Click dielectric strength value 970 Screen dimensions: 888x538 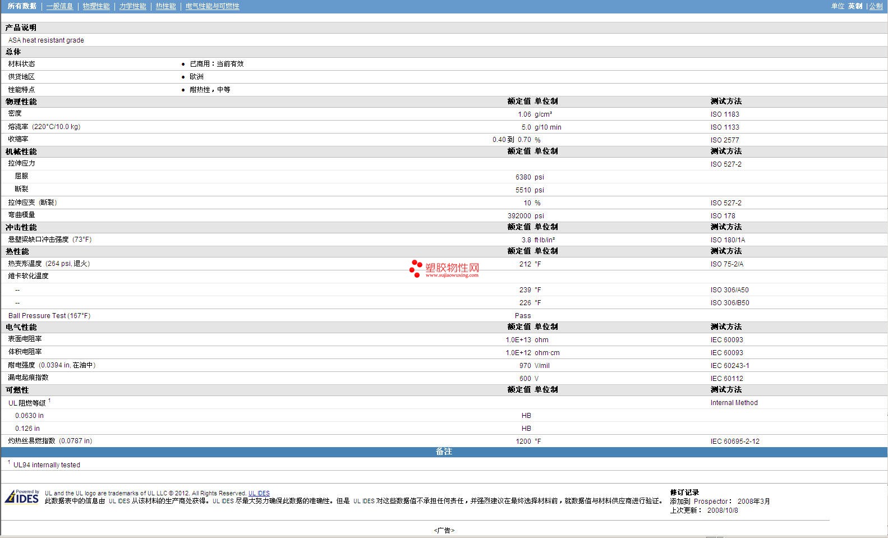click(x=525, y=366)
